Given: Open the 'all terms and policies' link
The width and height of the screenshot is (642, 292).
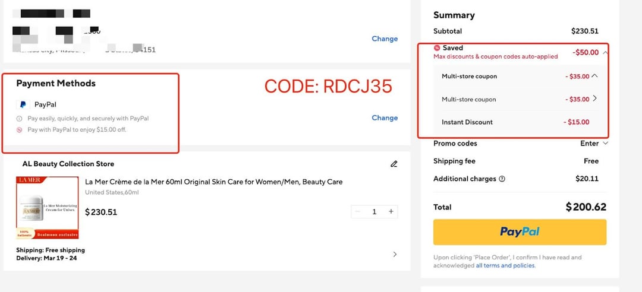Looking at the screenshot, I should pyautogui.click(x=505, y=265).
